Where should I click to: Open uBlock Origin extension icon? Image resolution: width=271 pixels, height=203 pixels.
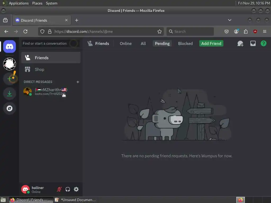[255, 31]
